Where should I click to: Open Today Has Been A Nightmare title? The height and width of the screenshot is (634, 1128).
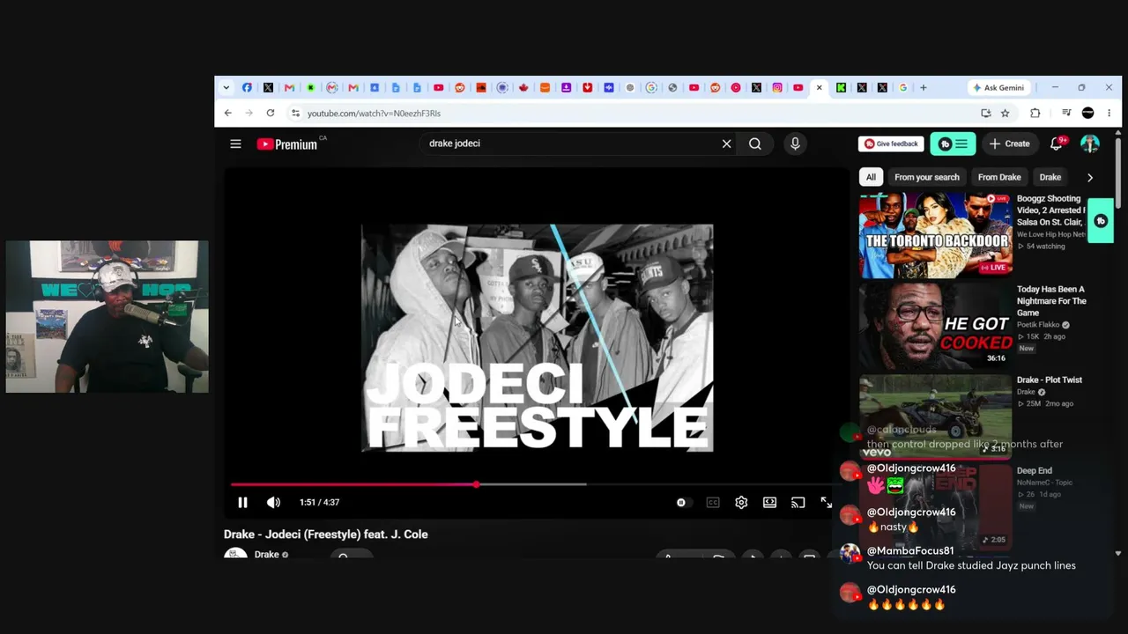(1051, 301)
